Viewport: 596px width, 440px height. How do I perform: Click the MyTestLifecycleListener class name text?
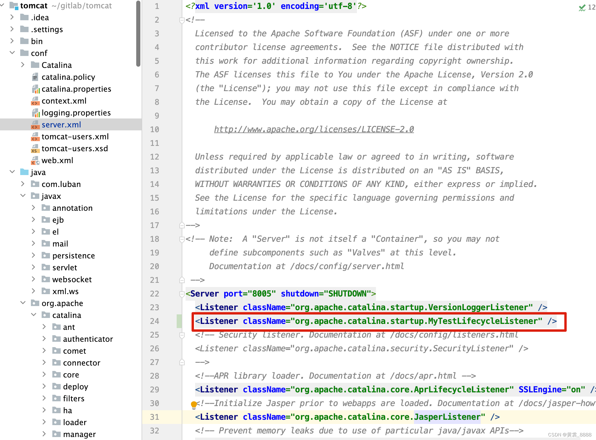(x=483, y=321)
